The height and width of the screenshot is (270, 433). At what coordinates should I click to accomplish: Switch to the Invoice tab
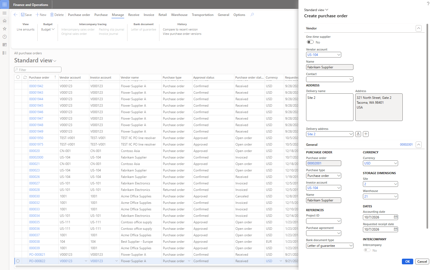149,15
